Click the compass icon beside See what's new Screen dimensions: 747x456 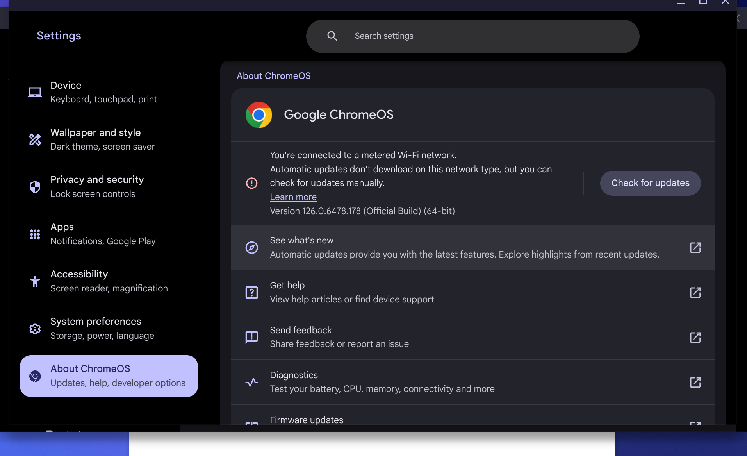(251, 247)
